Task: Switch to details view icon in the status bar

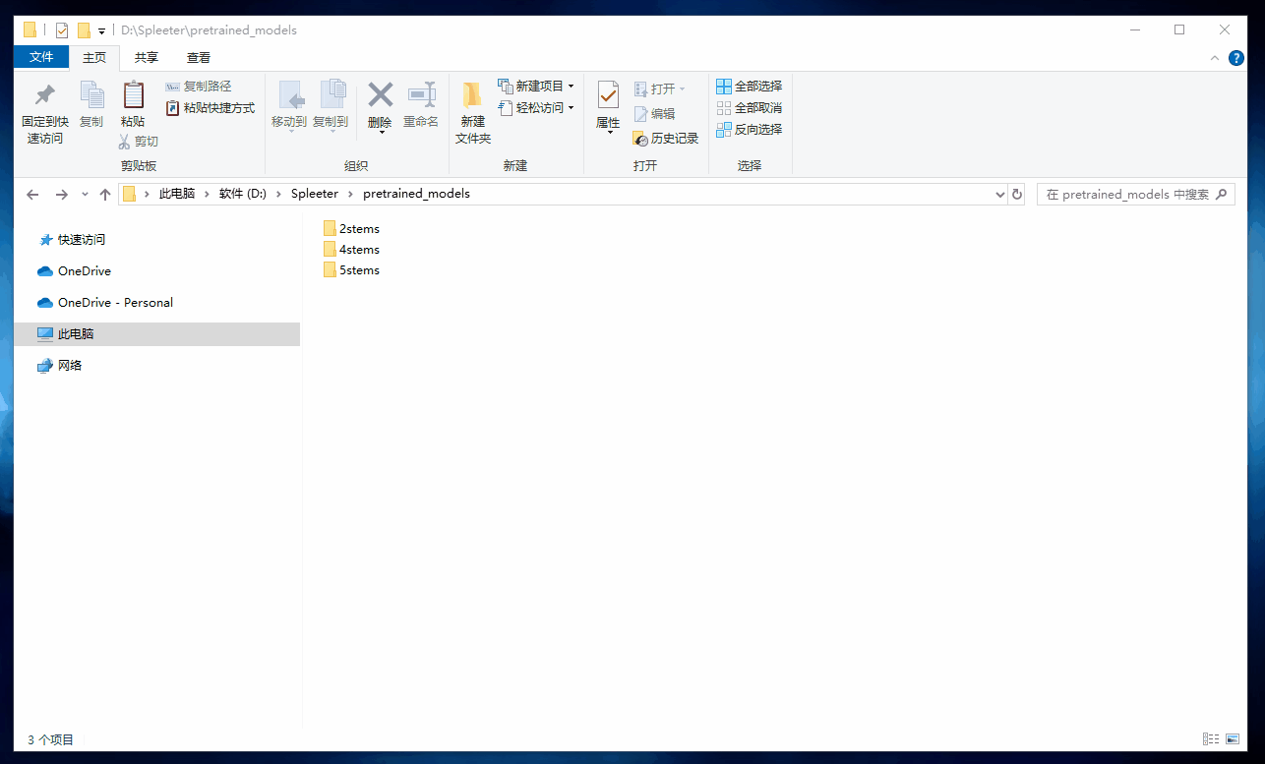Action: [1211, 739]
